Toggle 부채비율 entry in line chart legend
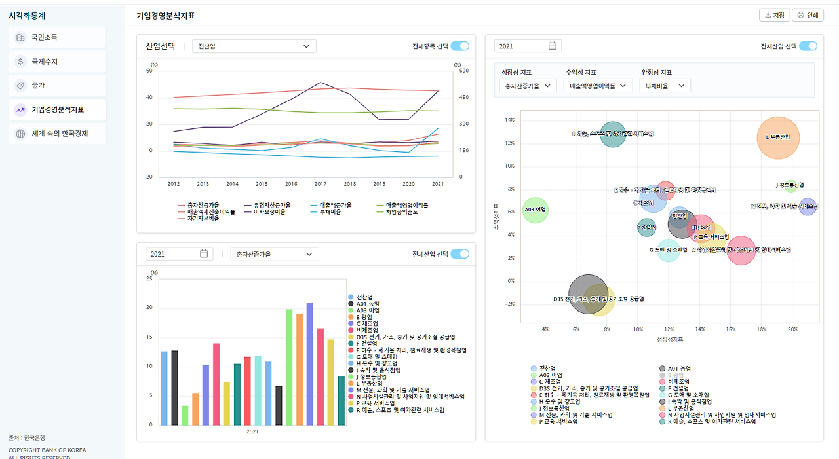 [x=326, y=212]
